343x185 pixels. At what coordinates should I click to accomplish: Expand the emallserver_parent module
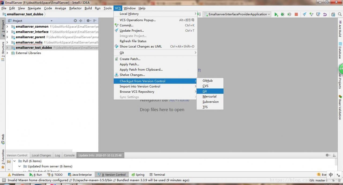7,37
